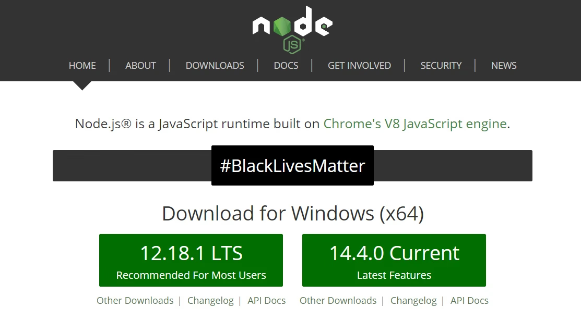
Task: View the Changelog for the Current release
Action: click(413, 300)
